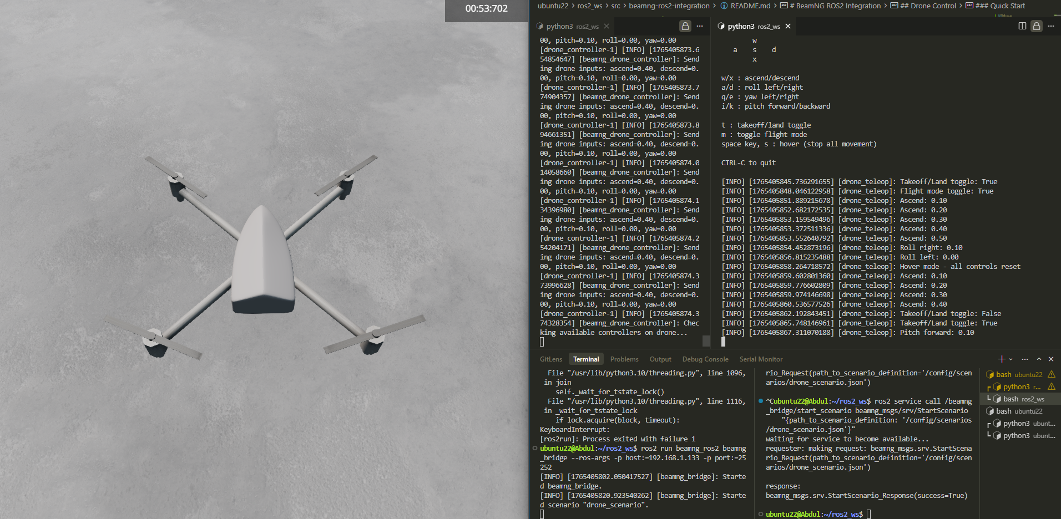Viewport: 1061px width, 519px height.
Task: Click the warning icon on bash ubuntu22 terminal
Action: coord(1052,374)
